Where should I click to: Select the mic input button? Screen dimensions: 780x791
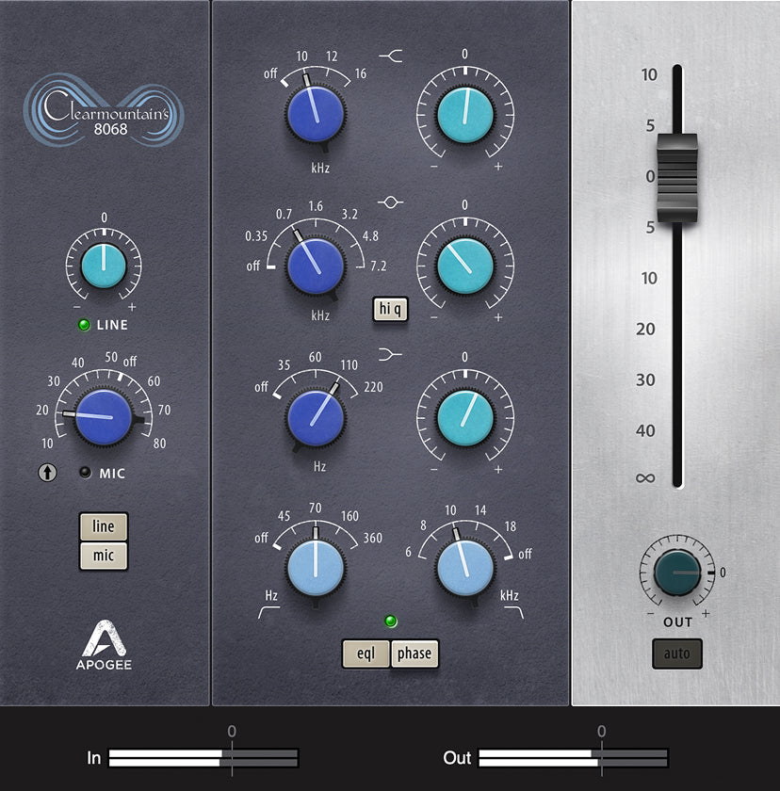click(x=104, y=556)
